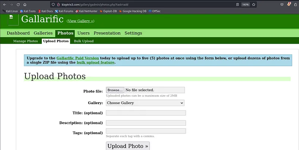
Task: Follow the Gallarific Paid Version link
Action: (x=78, y=58)
